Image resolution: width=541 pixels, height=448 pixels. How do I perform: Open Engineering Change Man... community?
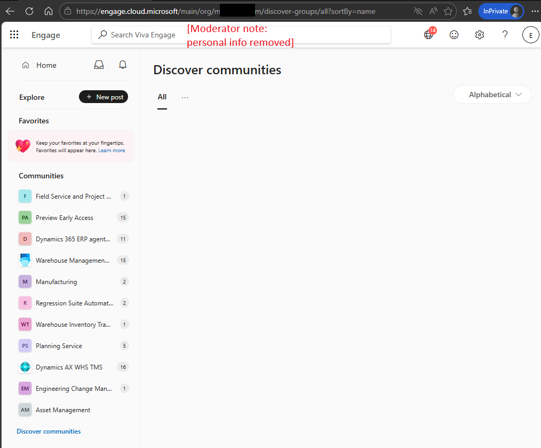pos(74,389)
